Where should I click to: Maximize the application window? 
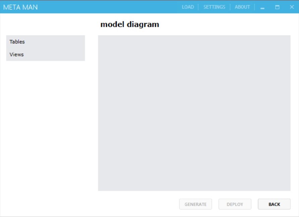(x=278, y=7)
